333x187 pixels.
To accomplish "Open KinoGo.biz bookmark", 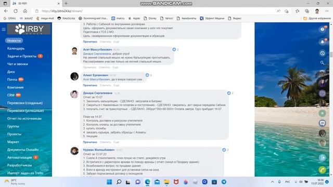I will [66, 19].
